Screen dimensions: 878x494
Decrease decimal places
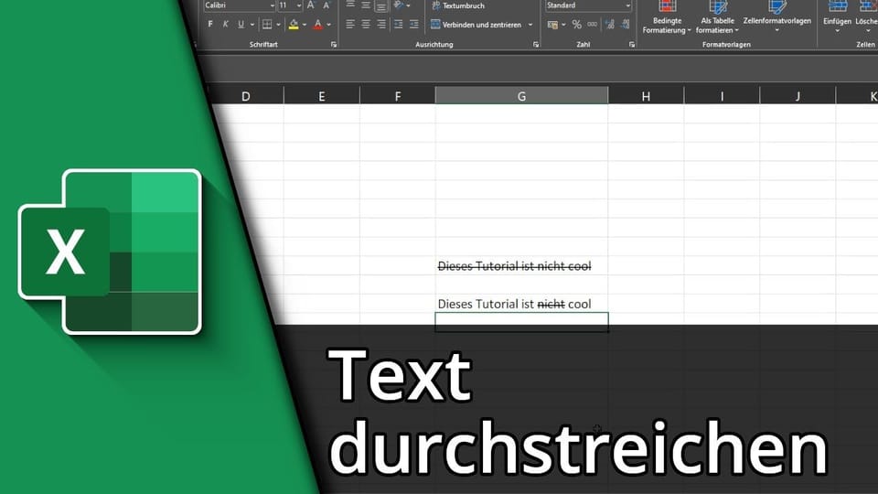point(626,25)
